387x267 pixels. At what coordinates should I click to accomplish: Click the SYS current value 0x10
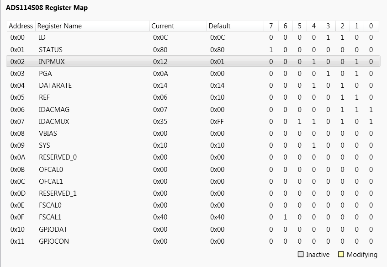click(x=160, y=145)
